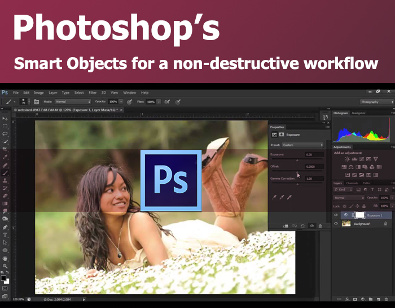Select the Exposure 1 layer mask thumbnail

pyautogui.click(x=360, y=215)
